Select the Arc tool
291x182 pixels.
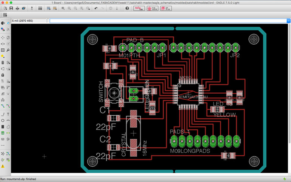(8, 121)
